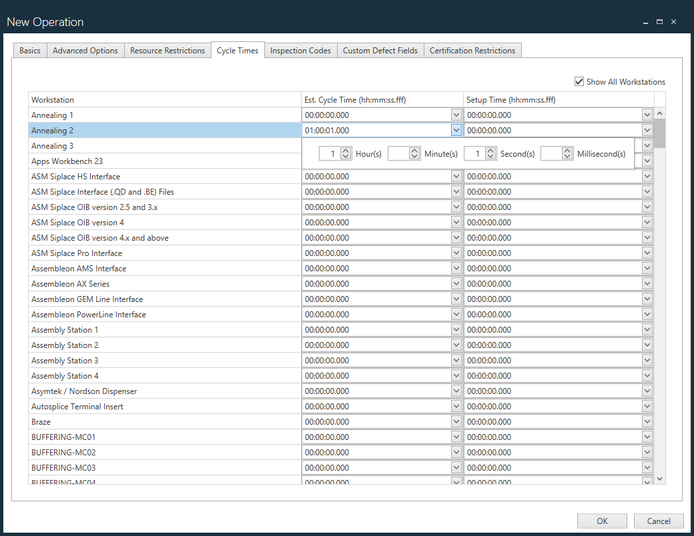
Task: Select the ASM Siplace Pro Interface workstation row
Action: tap(133, 253)
